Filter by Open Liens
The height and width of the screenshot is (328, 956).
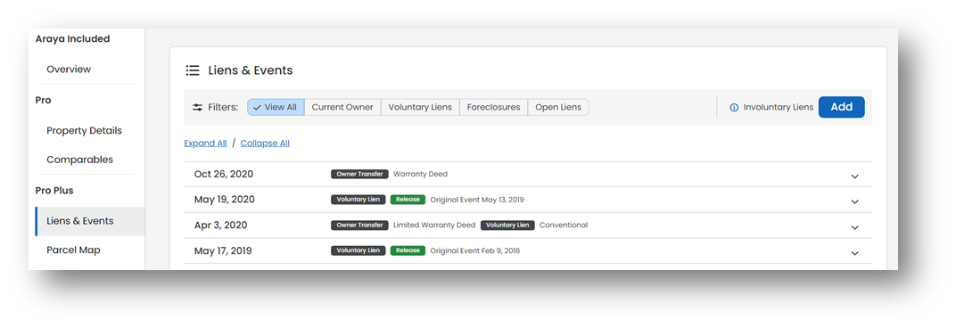558,107
